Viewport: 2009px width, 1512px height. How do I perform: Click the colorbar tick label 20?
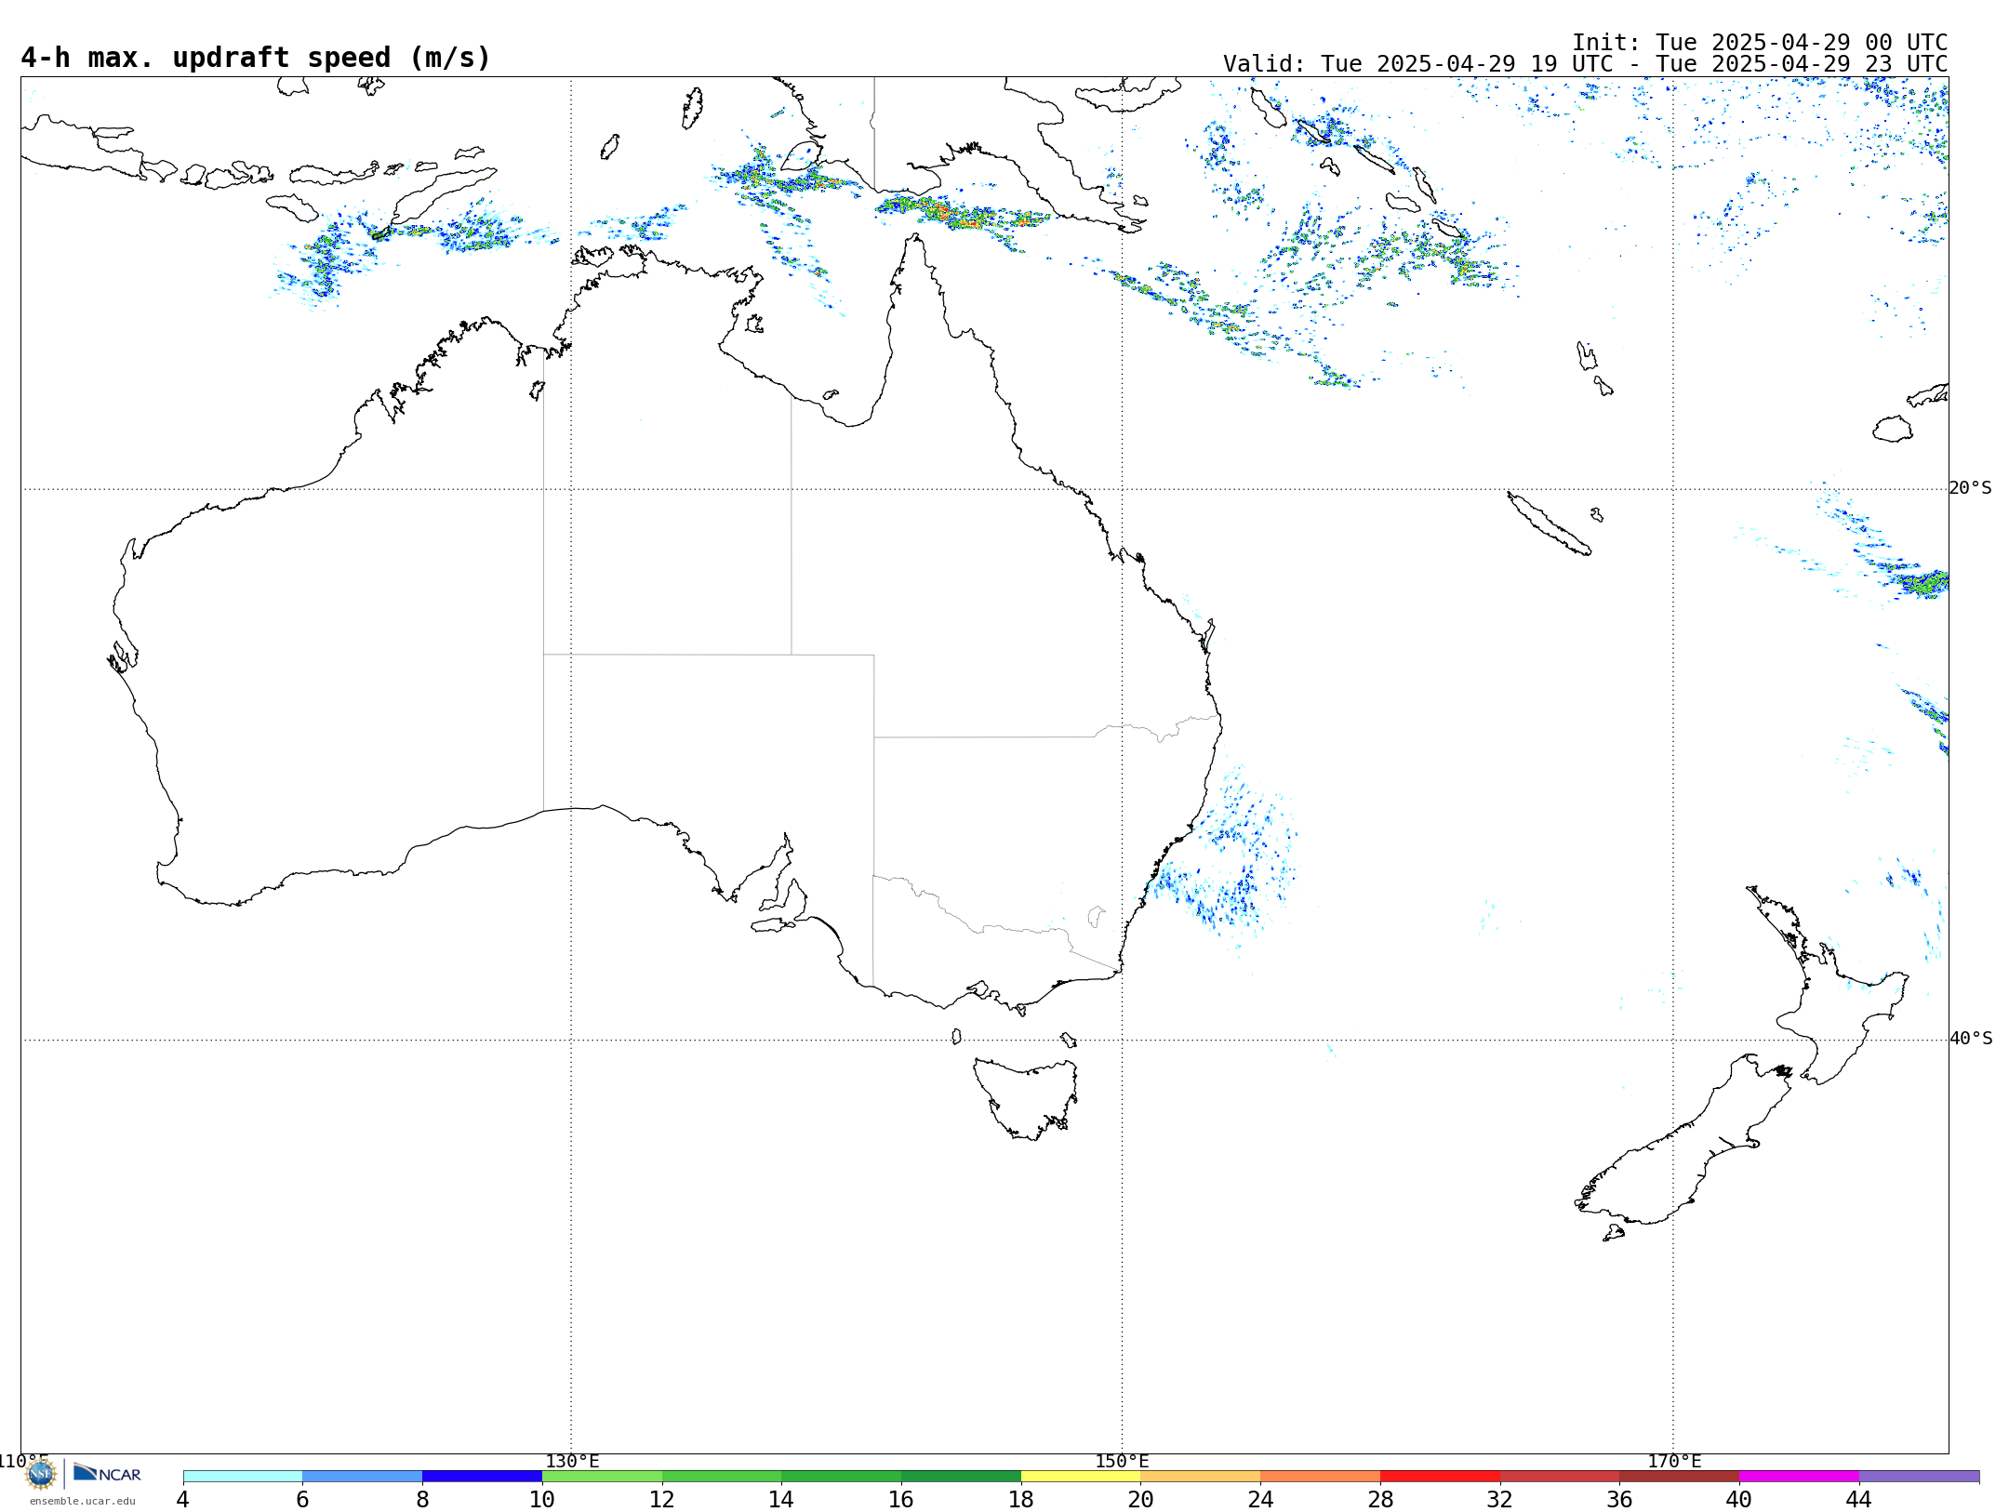point(1141,1499)
